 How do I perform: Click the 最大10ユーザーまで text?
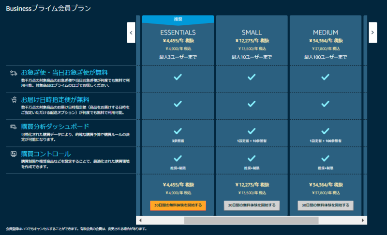(x=252, y=57)
